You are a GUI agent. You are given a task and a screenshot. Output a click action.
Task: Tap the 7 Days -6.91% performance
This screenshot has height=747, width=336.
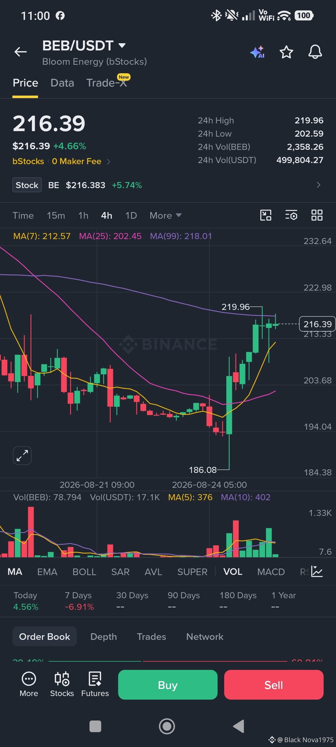[x=79, y=601]
